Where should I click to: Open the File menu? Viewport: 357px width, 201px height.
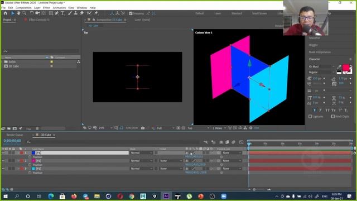click(x=3, y=8)
